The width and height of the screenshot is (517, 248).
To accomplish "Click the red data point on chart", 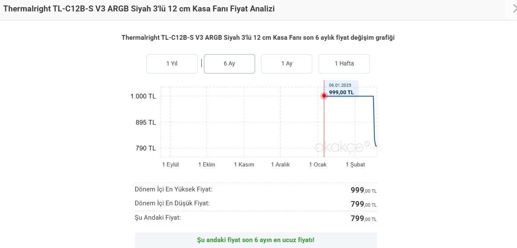I will coord(324,96).
